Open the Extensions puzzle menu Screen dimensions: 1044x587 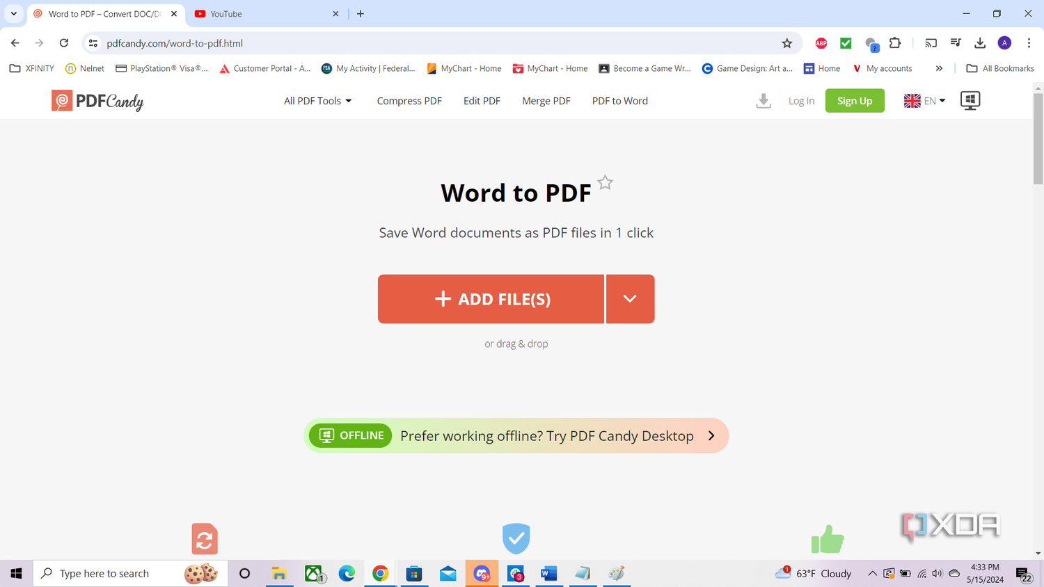[895, 43]
